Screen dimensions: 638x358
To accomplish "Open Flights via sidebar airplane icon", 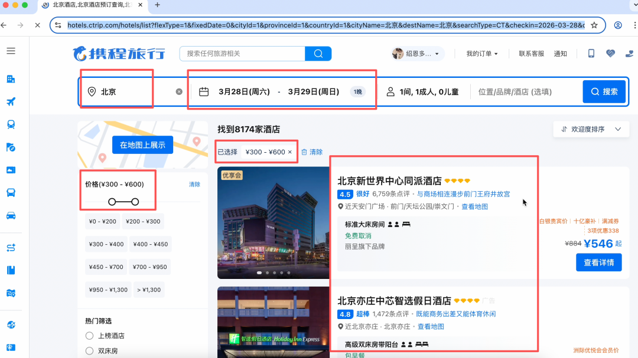I will (11, 101).
